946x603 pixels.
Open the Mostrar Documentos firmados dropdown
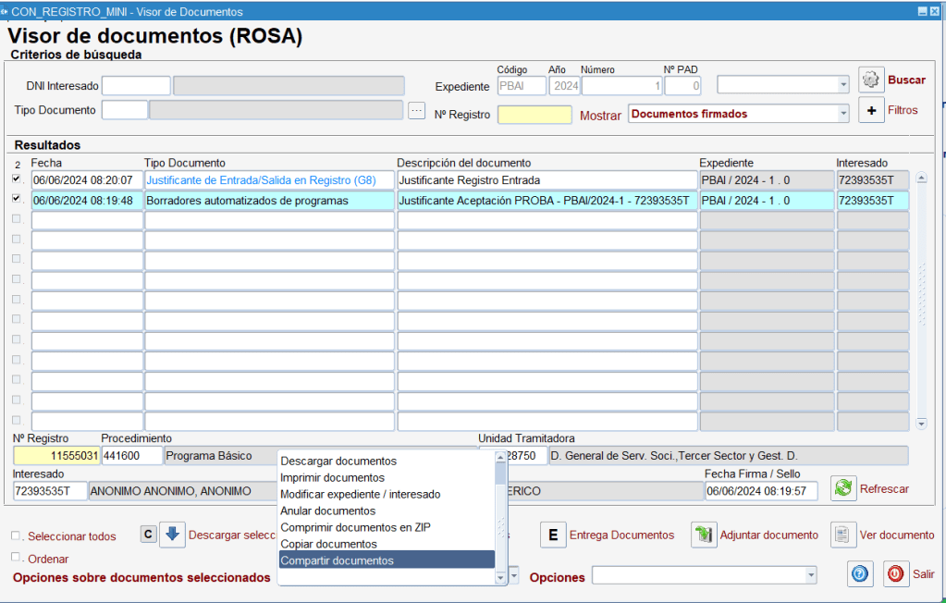[842, 114]
